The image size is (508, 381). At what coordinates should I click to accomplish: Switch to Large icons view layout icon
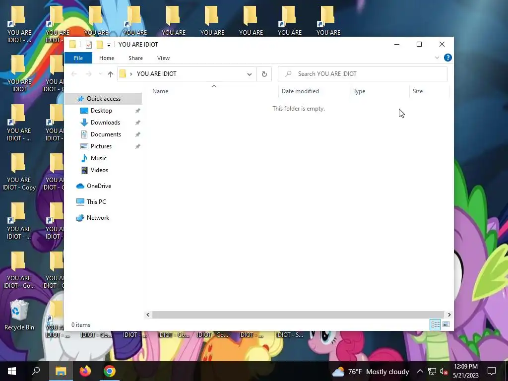coord(446,324)
